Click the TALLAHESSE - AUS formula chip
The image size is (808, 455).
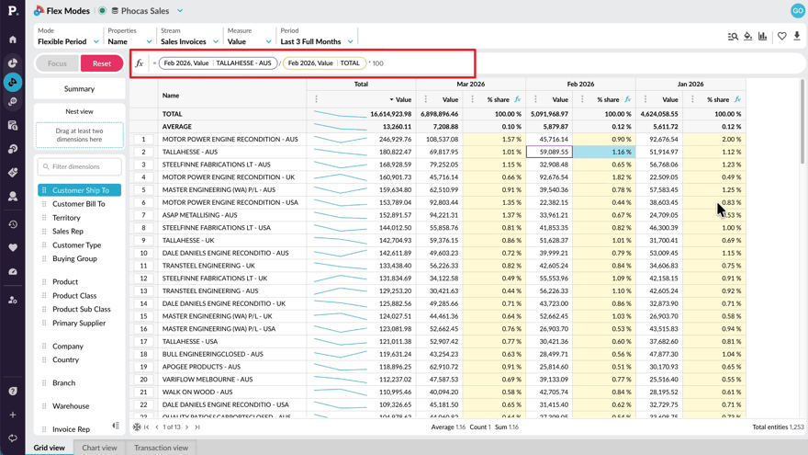point(218,63)
